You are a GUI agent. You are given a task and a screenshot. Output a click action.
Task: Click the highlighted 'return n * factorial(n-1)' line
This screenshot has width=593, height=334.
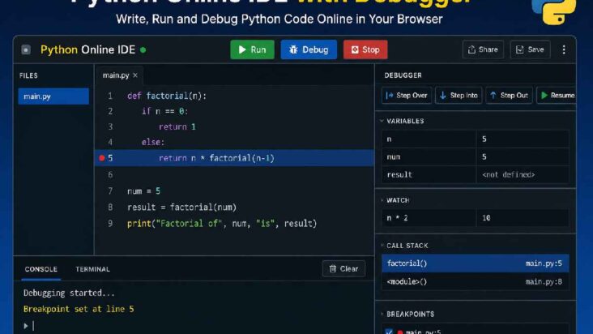tap(234, 158)
